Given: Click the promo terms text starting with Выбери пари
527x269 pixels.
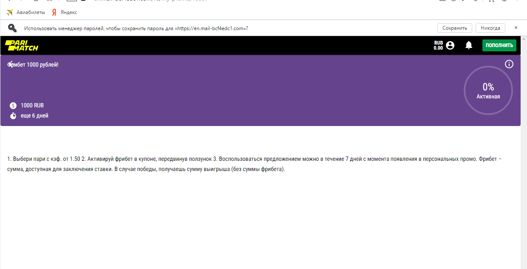Looking at the screenshot, I should [254, 164].
